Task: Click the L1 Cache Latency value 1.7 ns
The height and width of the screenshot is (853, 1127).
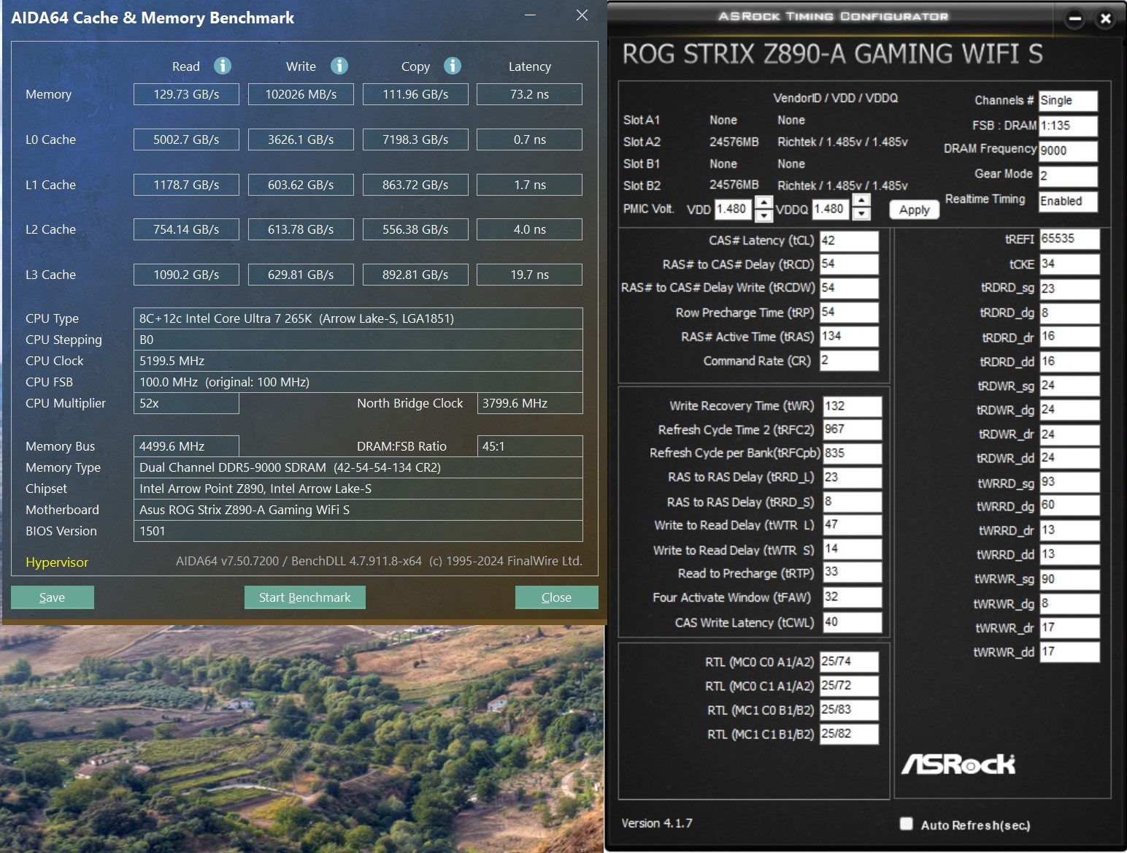Action: [x=529, y=185]
